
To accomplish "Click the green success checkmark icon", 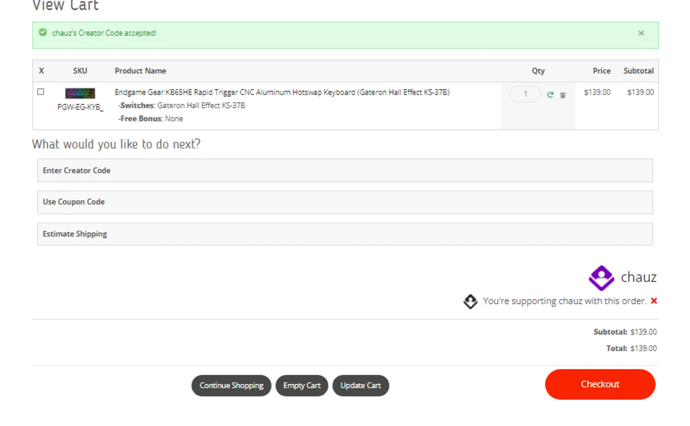I will point(43,32).
